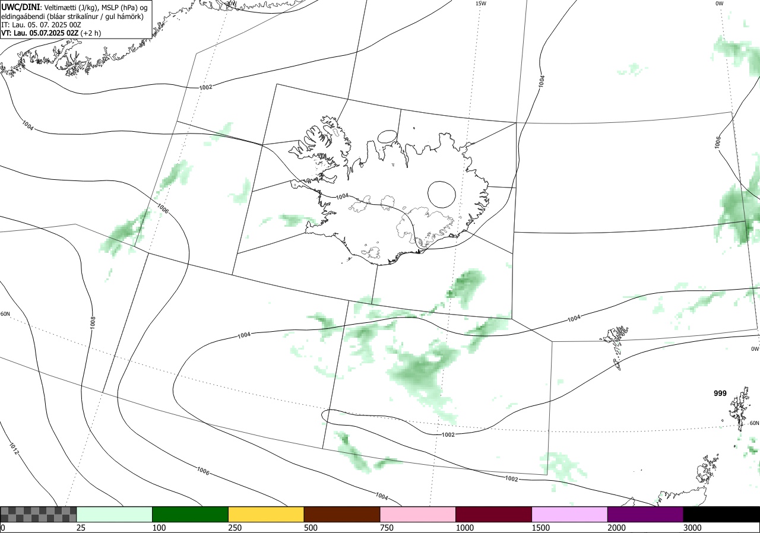Select the black above-3000 legend swatch
760x533 pixels.
point(721,514)
